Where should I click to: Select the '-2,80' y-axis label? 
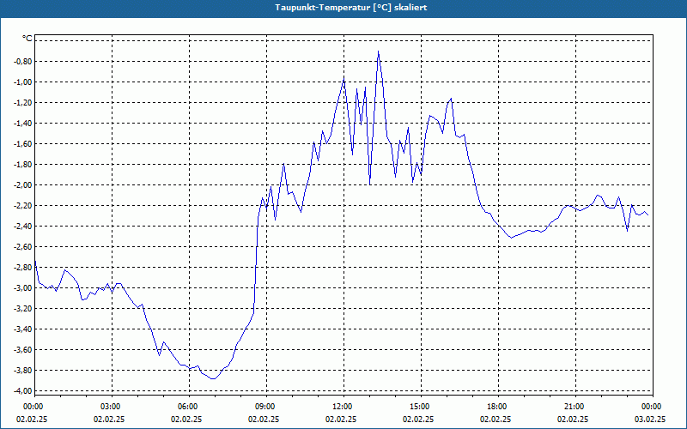pos(23,267)
